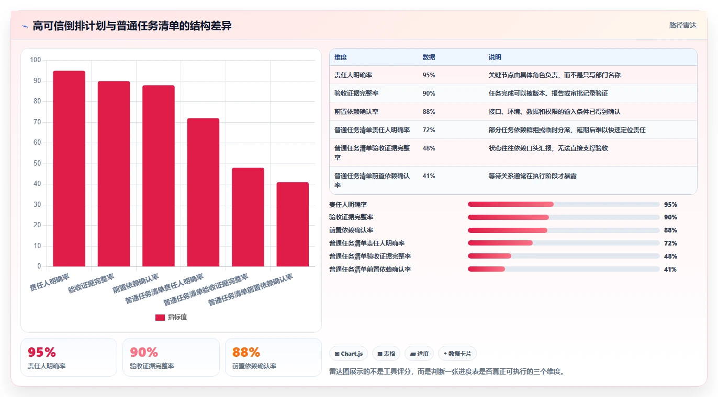
Task: Click the 48% value in table
Action: 429,148
